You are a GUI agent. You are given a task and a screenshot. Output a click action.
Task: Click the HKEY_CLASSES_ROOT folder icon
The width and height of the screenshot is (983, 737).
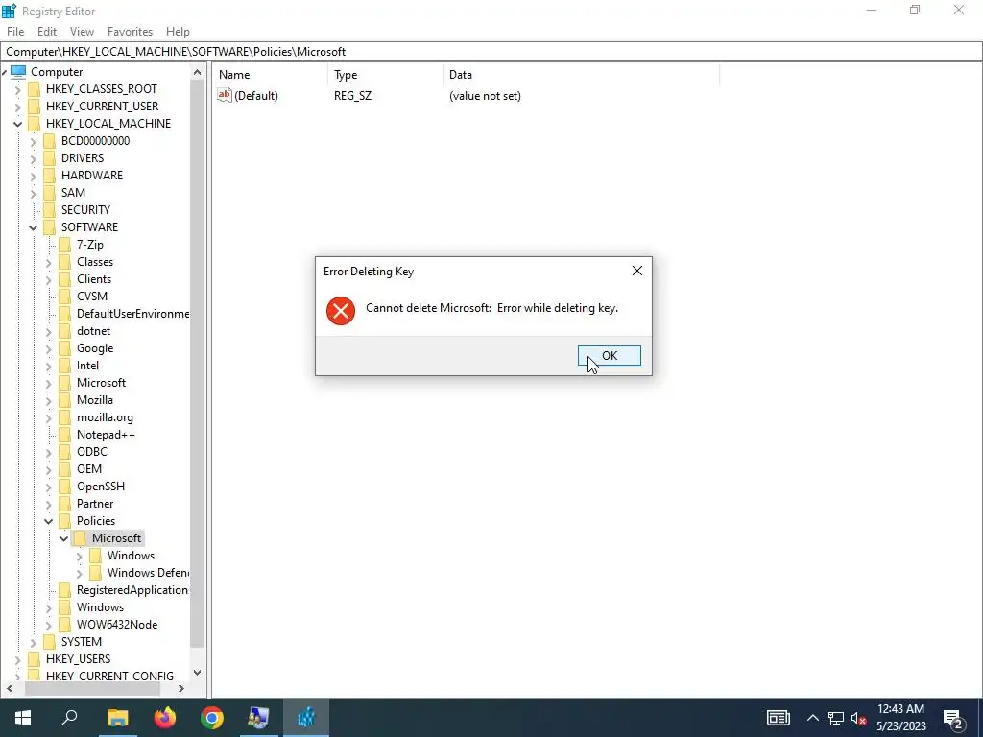tap(35, 89)
